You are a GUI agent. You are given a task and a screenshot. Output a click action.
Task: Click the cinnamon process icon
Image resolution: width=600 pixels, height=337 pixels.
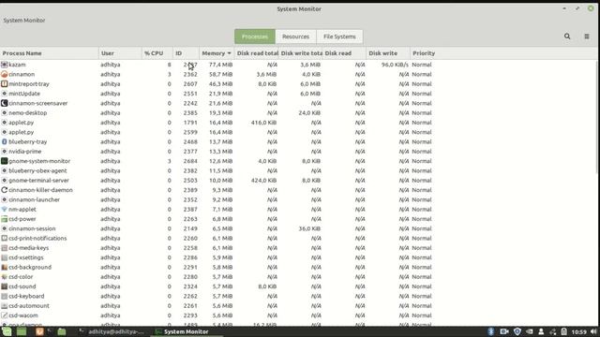[4, 74]
